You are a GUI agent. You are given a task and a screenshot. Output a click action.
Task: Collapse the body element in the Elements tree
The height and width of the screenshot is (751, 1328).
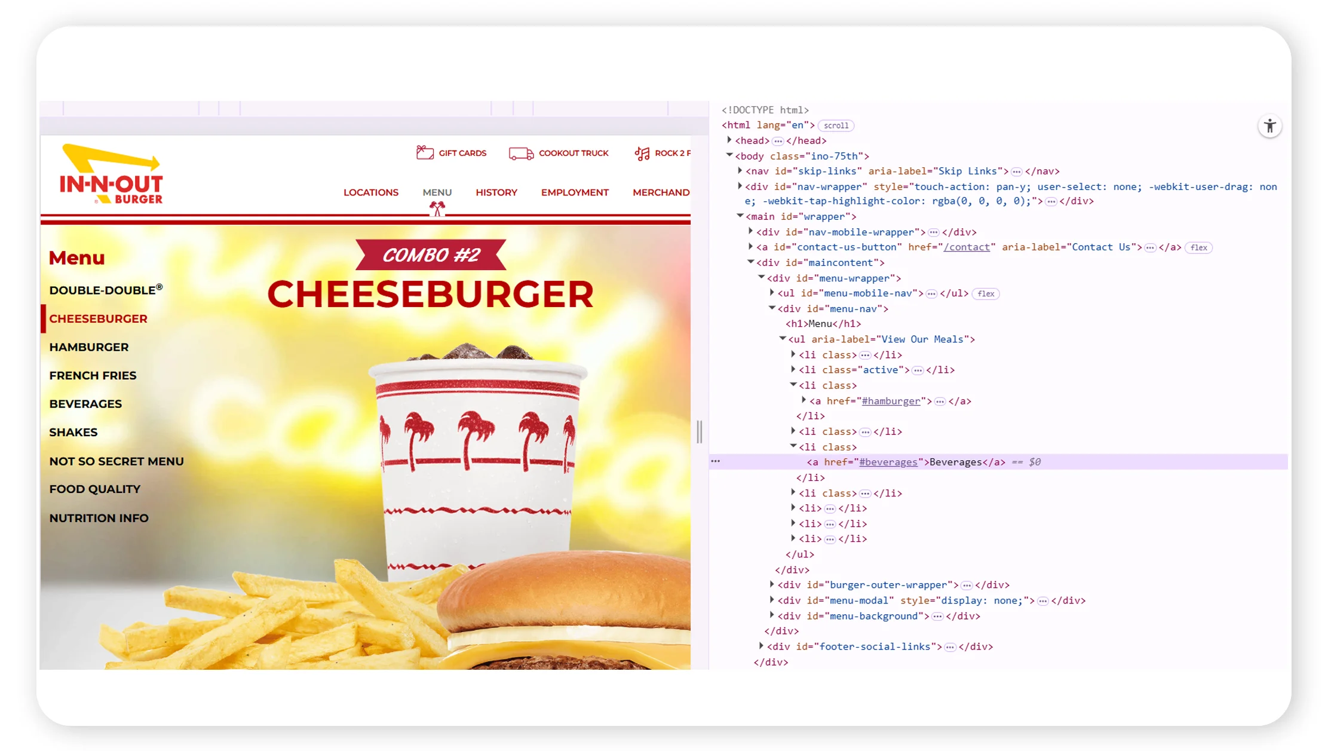tap(729, 155)
